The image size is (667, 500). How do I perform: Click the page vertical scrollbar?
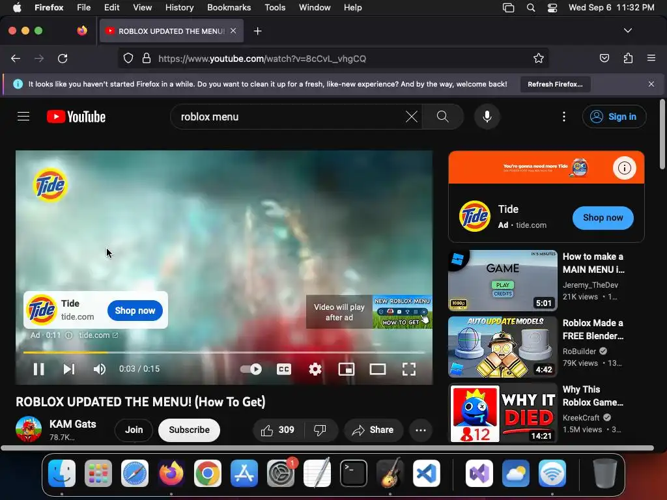(x=662, y=134)
